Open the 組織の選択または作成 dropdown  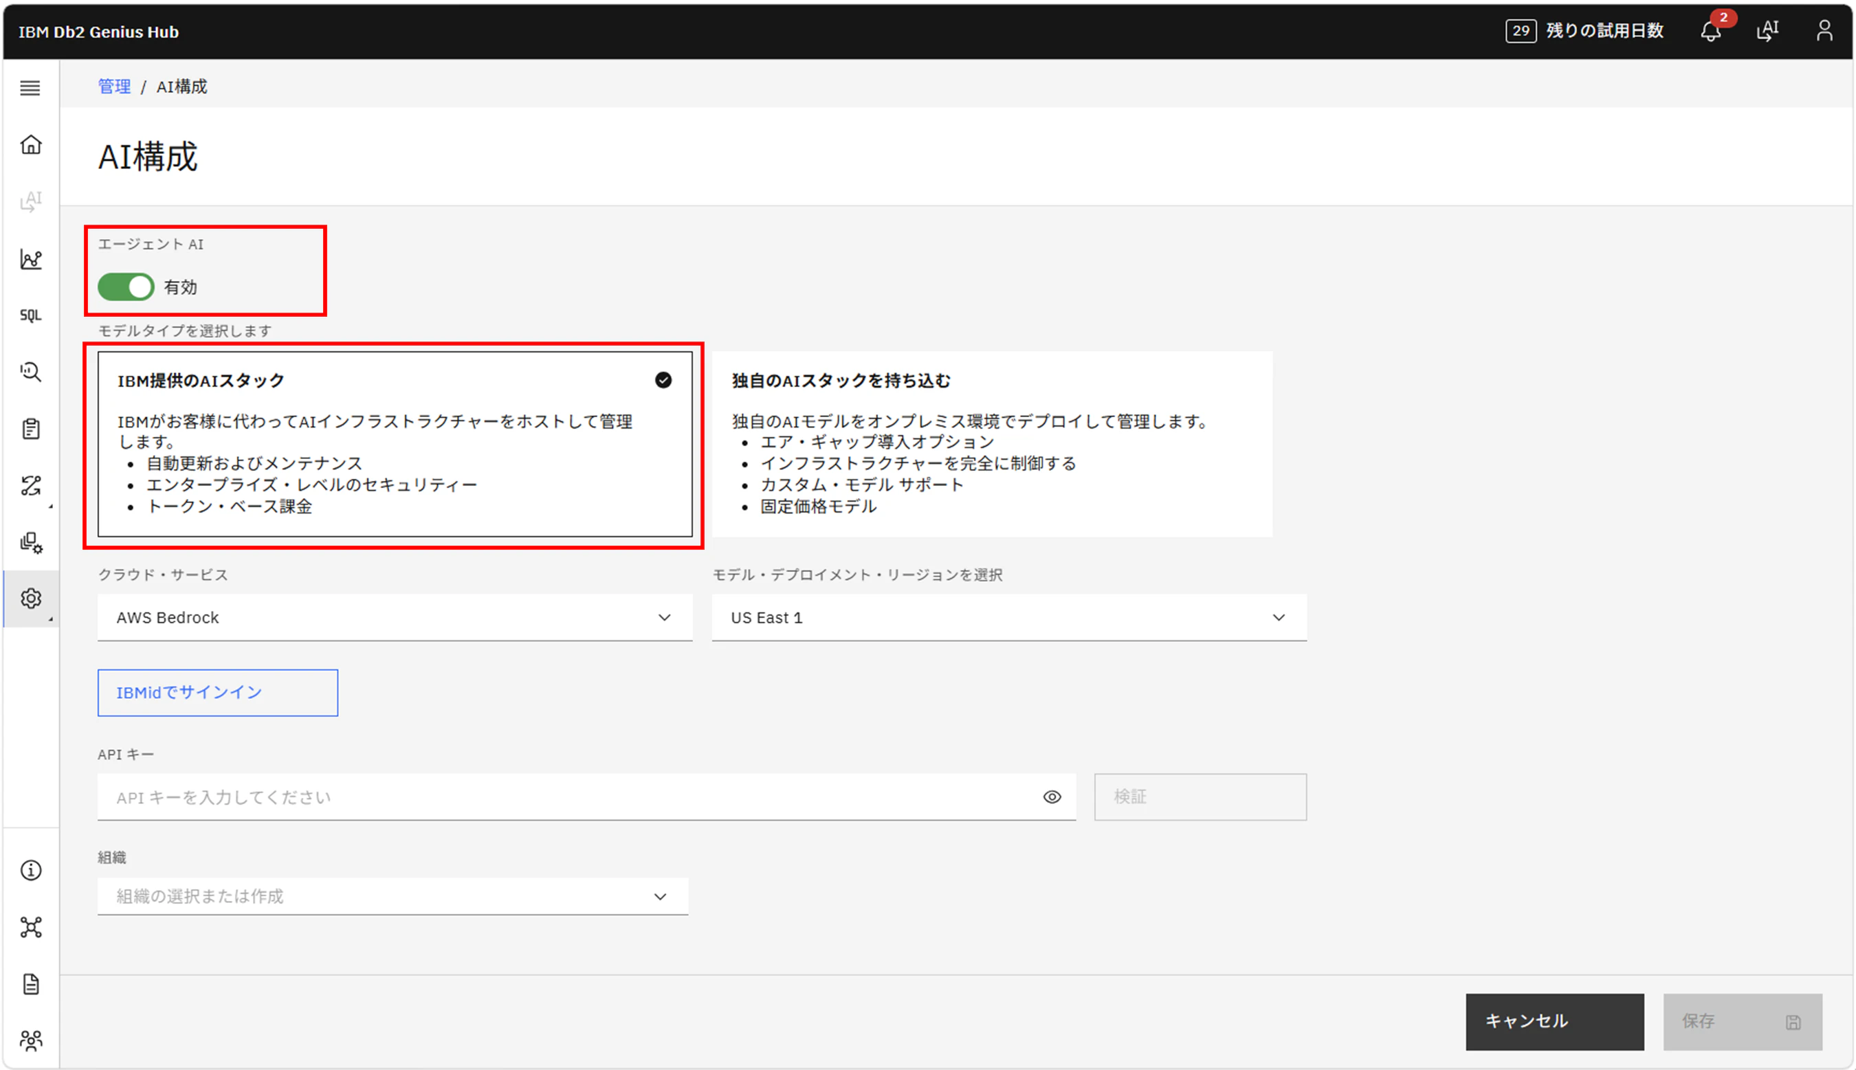(393, 896)
